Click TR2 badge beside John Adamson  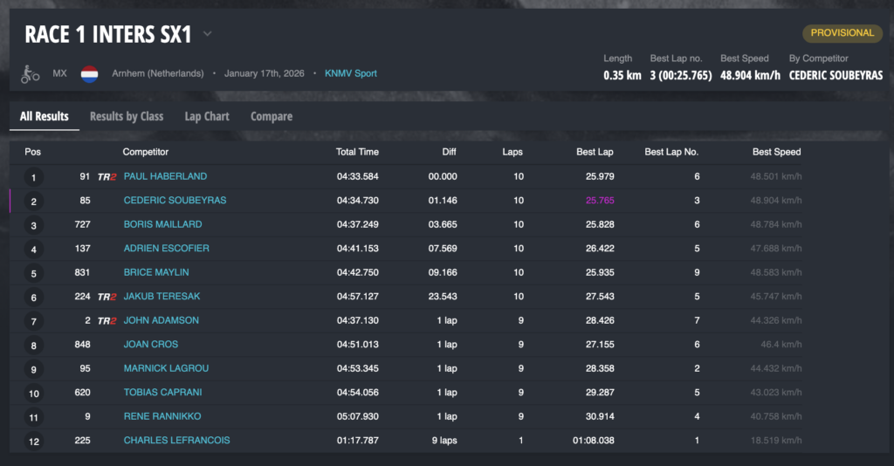pos(107,320)
